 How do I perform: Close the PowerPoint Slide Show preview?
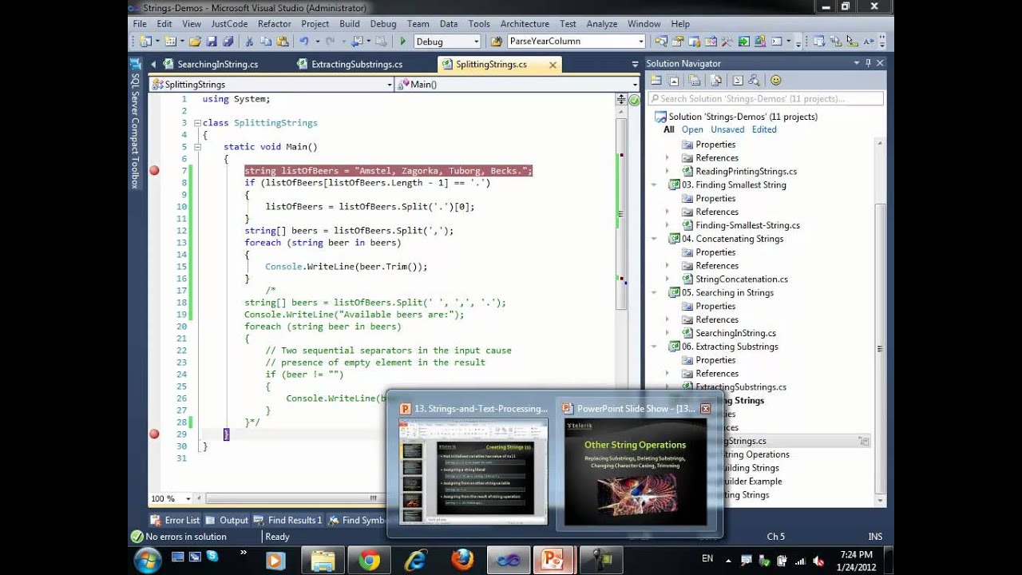click(705, 408)
